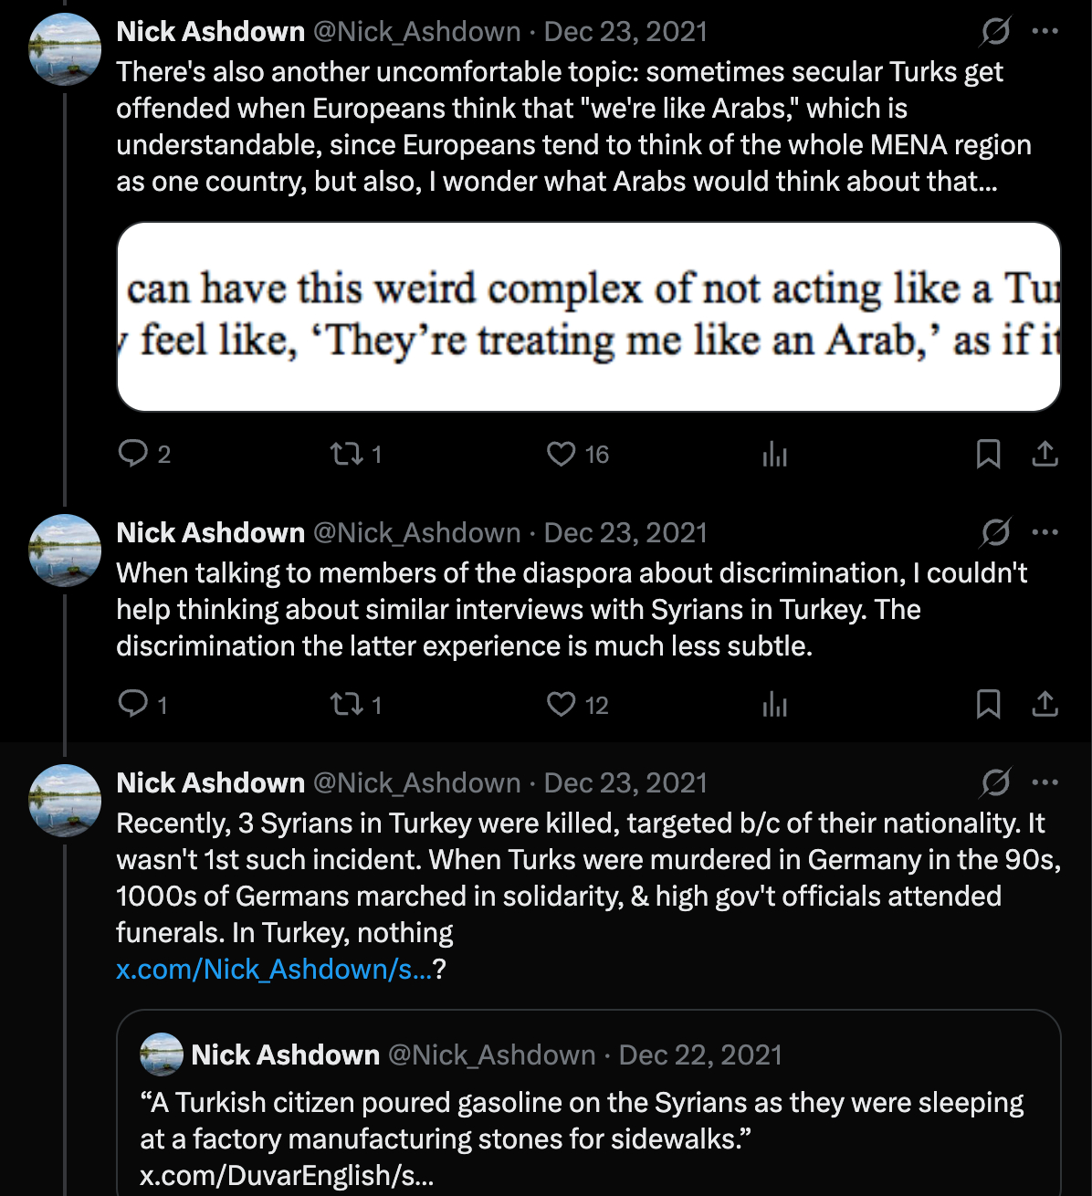Open more options on the diaspora tweet
Image resolution: width=1092 pixels, height=1196 pixels.
tap(1045, 531)
